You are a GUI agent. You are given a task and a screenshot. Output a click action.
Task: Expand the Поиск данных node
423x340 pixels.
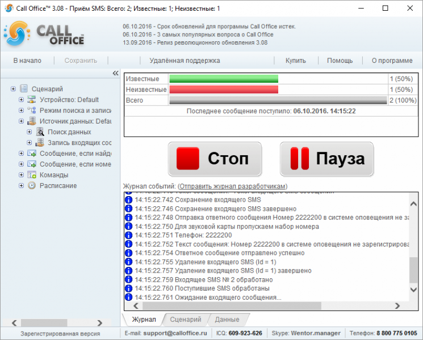coord(29,132)
